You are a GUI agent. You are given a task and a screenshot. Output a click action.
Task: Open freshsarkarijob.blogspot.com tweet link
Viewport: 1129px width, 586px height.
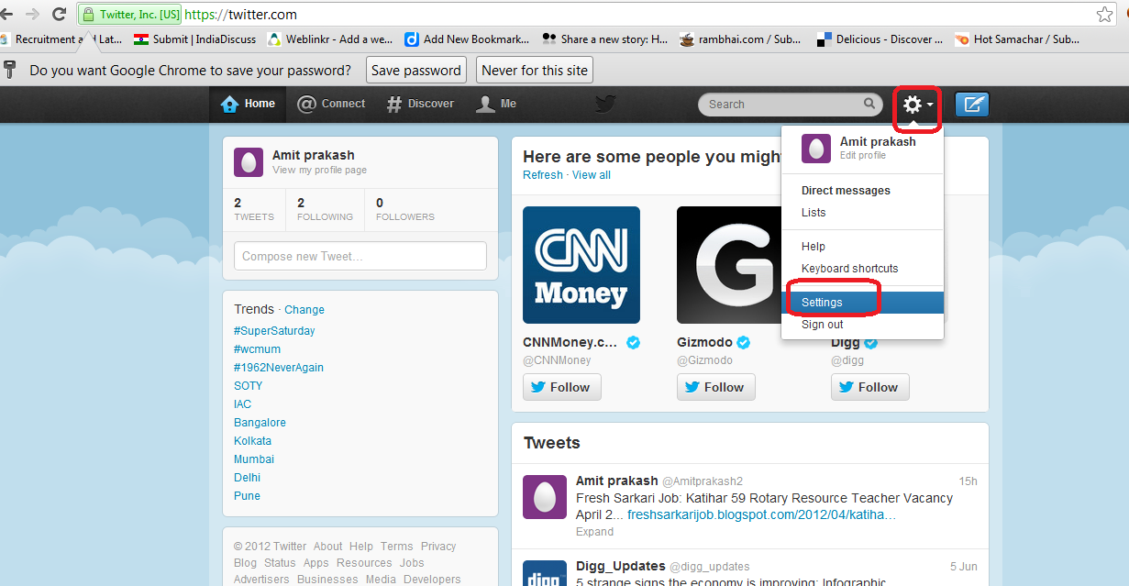click(761, 515)
